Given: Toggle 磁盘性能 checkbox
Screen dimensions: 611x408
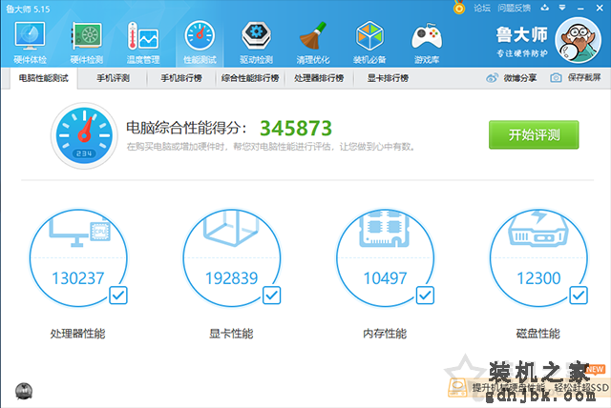Looking at the screenshot, I should coord(579,296).
